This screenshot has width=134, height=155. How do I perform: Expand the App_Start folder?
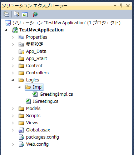point(13,59)
